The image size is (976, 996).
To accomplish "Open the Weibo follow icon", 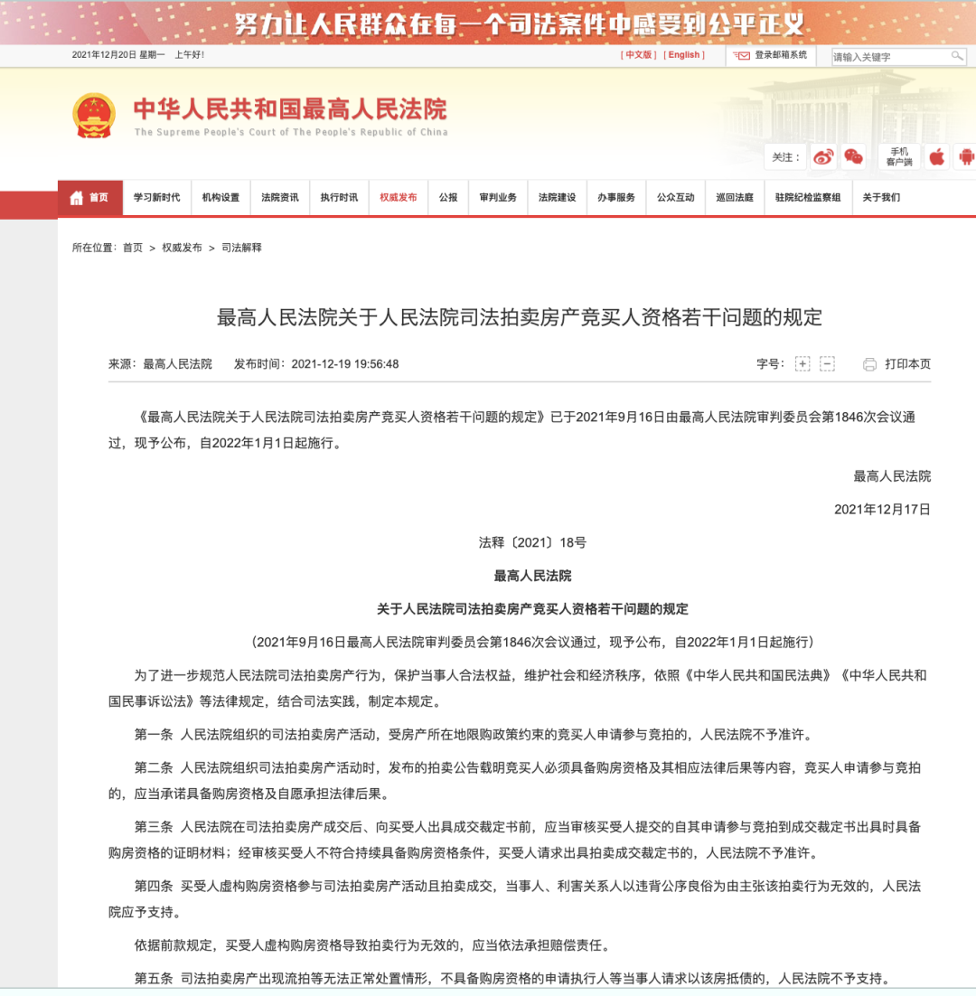I will point(823,157).
